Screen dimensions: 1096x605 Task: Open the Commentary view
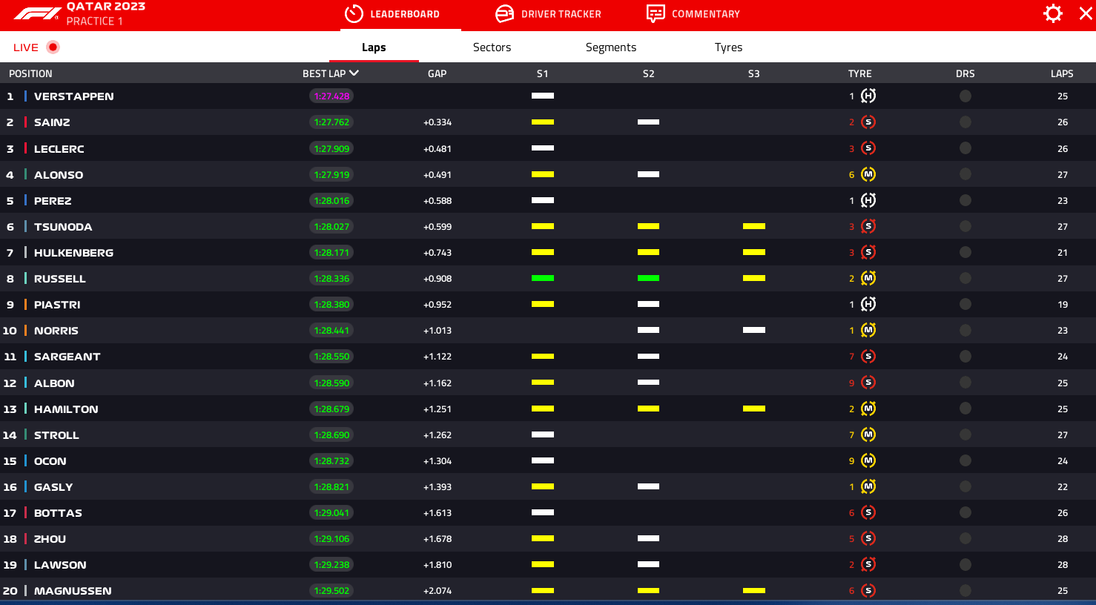693,14
